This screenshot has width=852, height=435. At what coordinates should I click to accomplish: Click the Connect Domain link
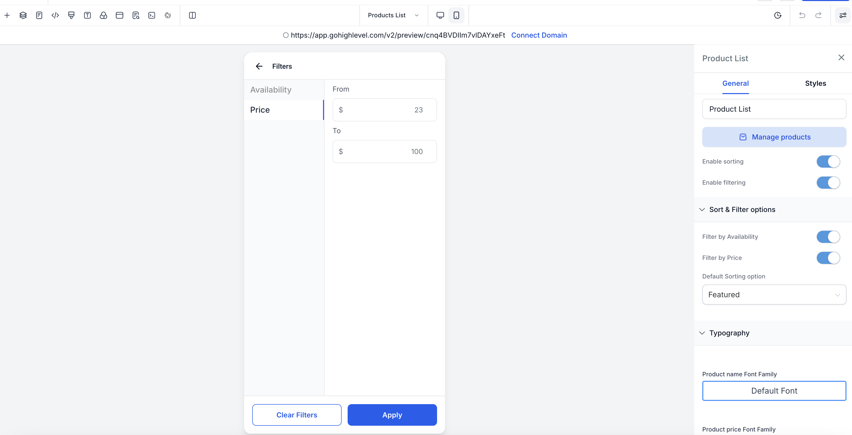[539, 35]
